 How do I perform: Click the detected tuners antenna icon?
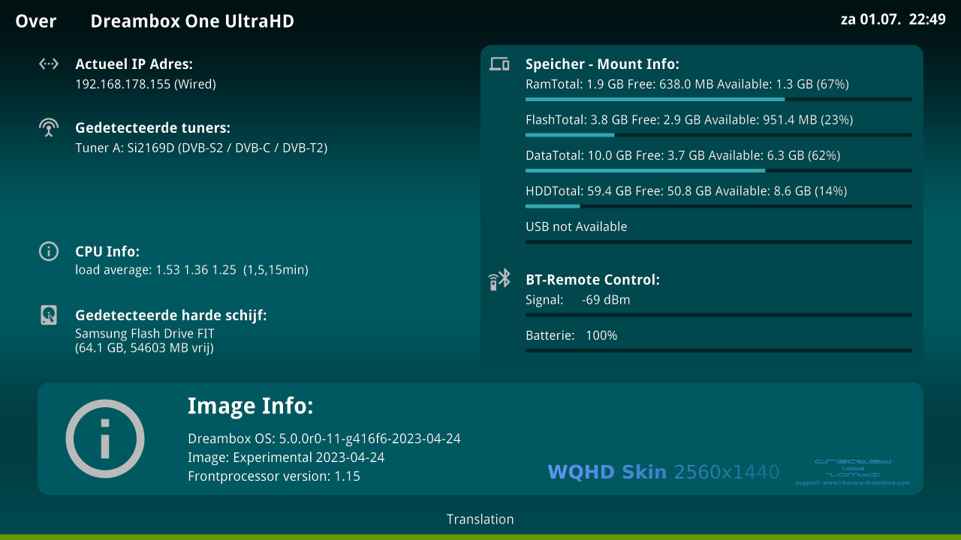point(49,128)
